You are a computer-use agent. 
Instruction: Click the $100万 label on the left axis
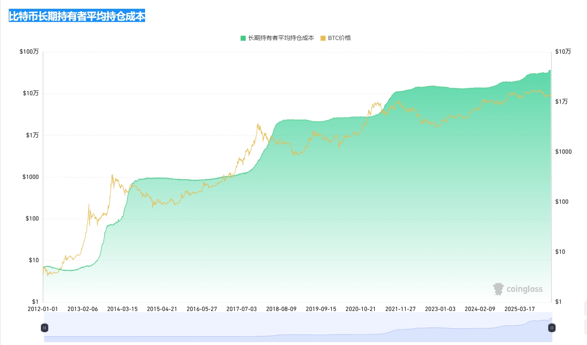(x=29, y=52)
